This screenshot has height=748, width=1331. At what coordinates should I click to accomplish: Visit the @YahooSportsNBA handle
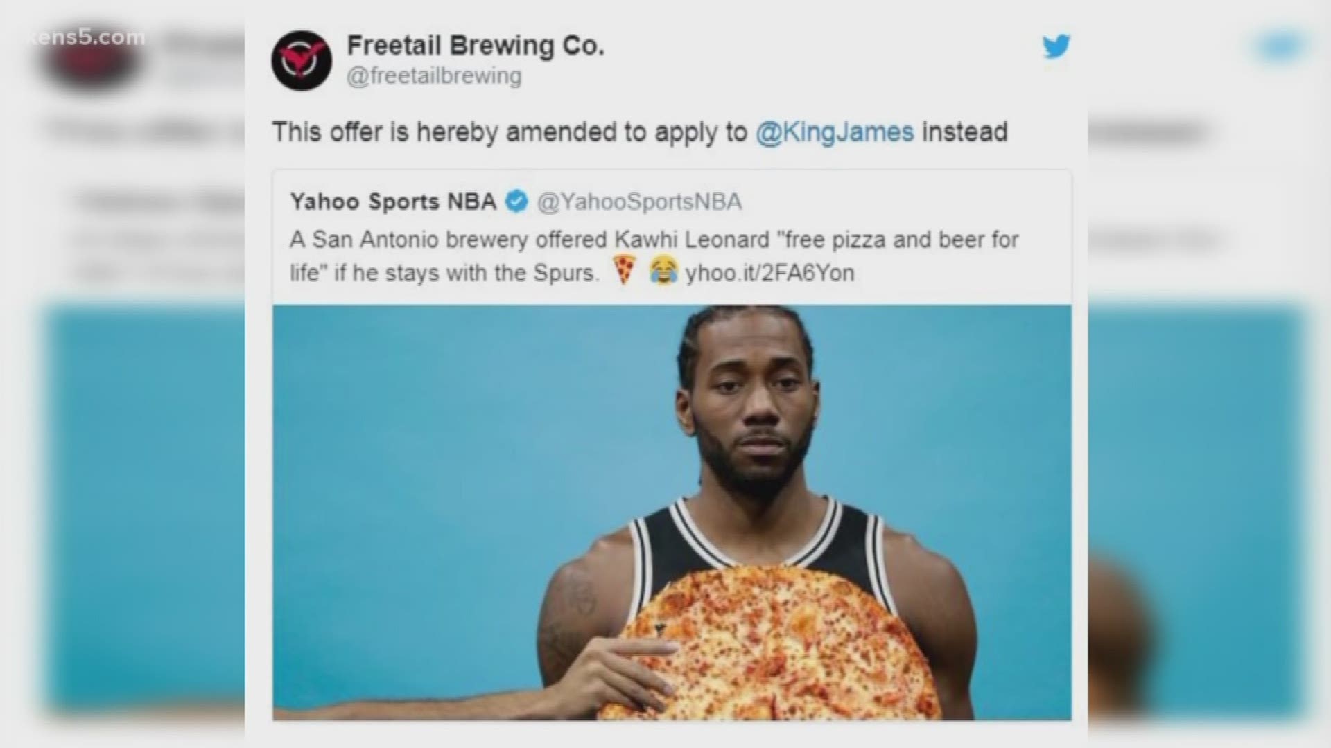click(x=639, y=202)
